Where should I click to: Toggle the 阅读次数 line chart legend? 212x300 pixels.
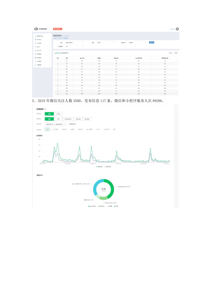(x=99, y=167)
